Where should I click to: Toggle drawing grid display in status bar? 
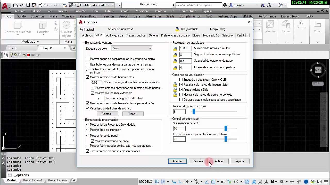click(157, 182)
